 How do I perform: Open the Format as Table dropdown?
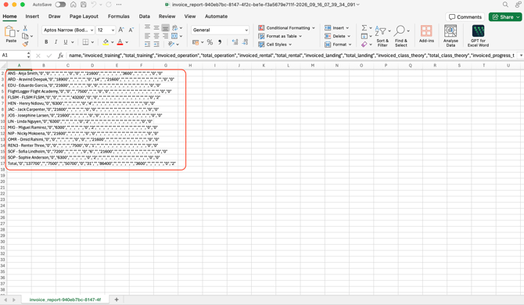pyautogui.click(x=280, y=36)
